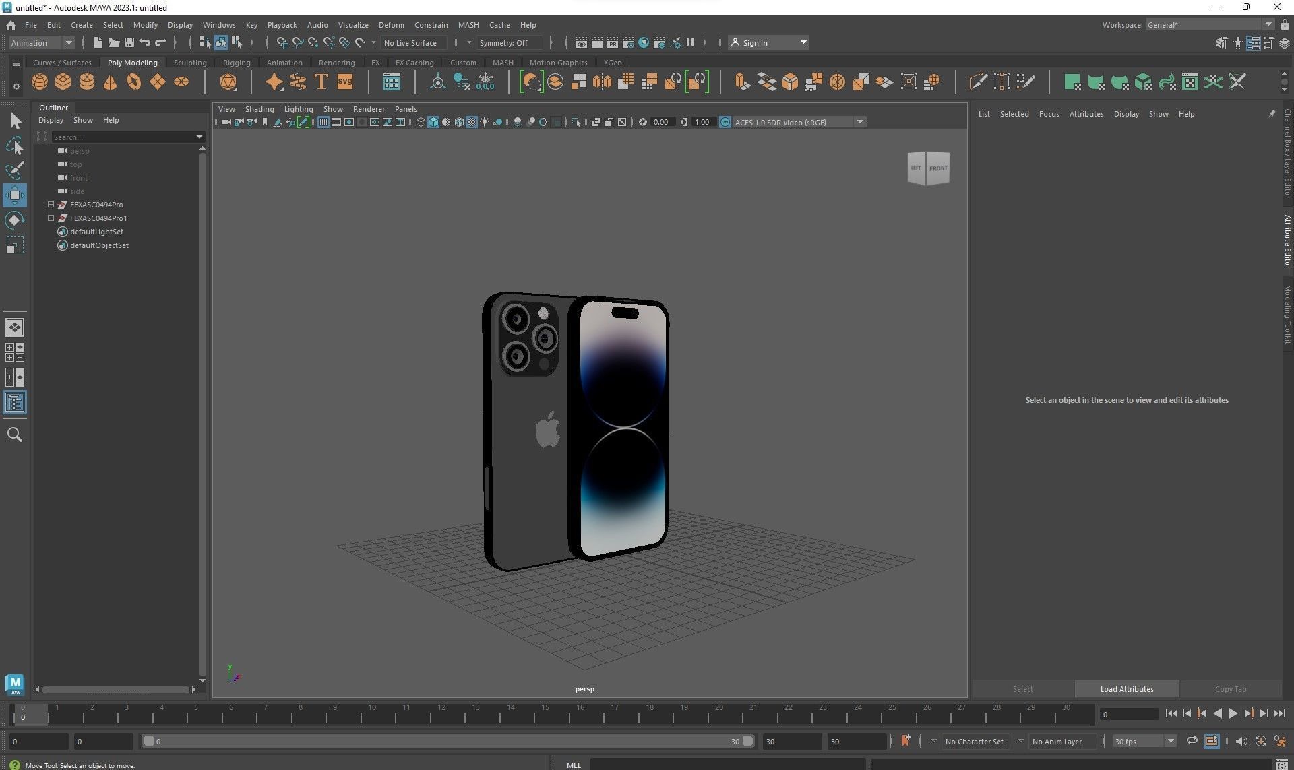Open the 30 fps frame rate dropdown
The width and height of the screenshot is (1294, 770).
(x=1144, y=741)
